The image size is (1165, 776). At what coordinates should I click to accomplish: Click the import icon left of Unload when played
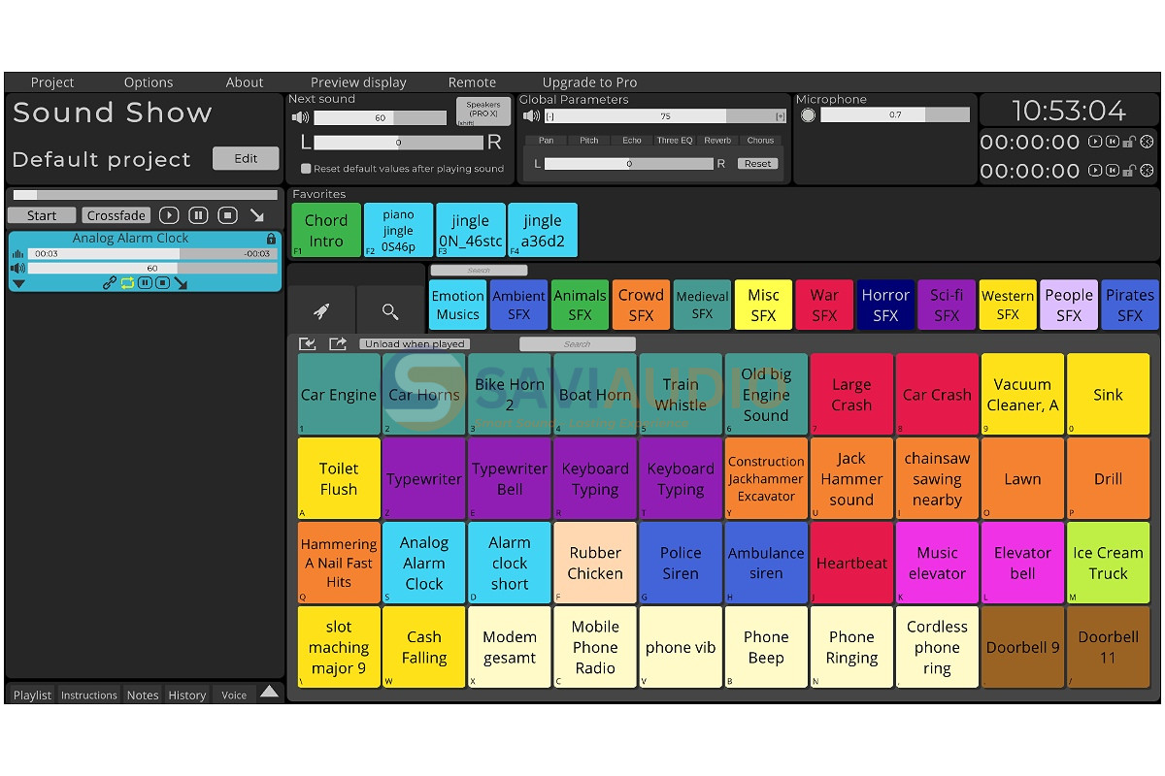point(308,343)
